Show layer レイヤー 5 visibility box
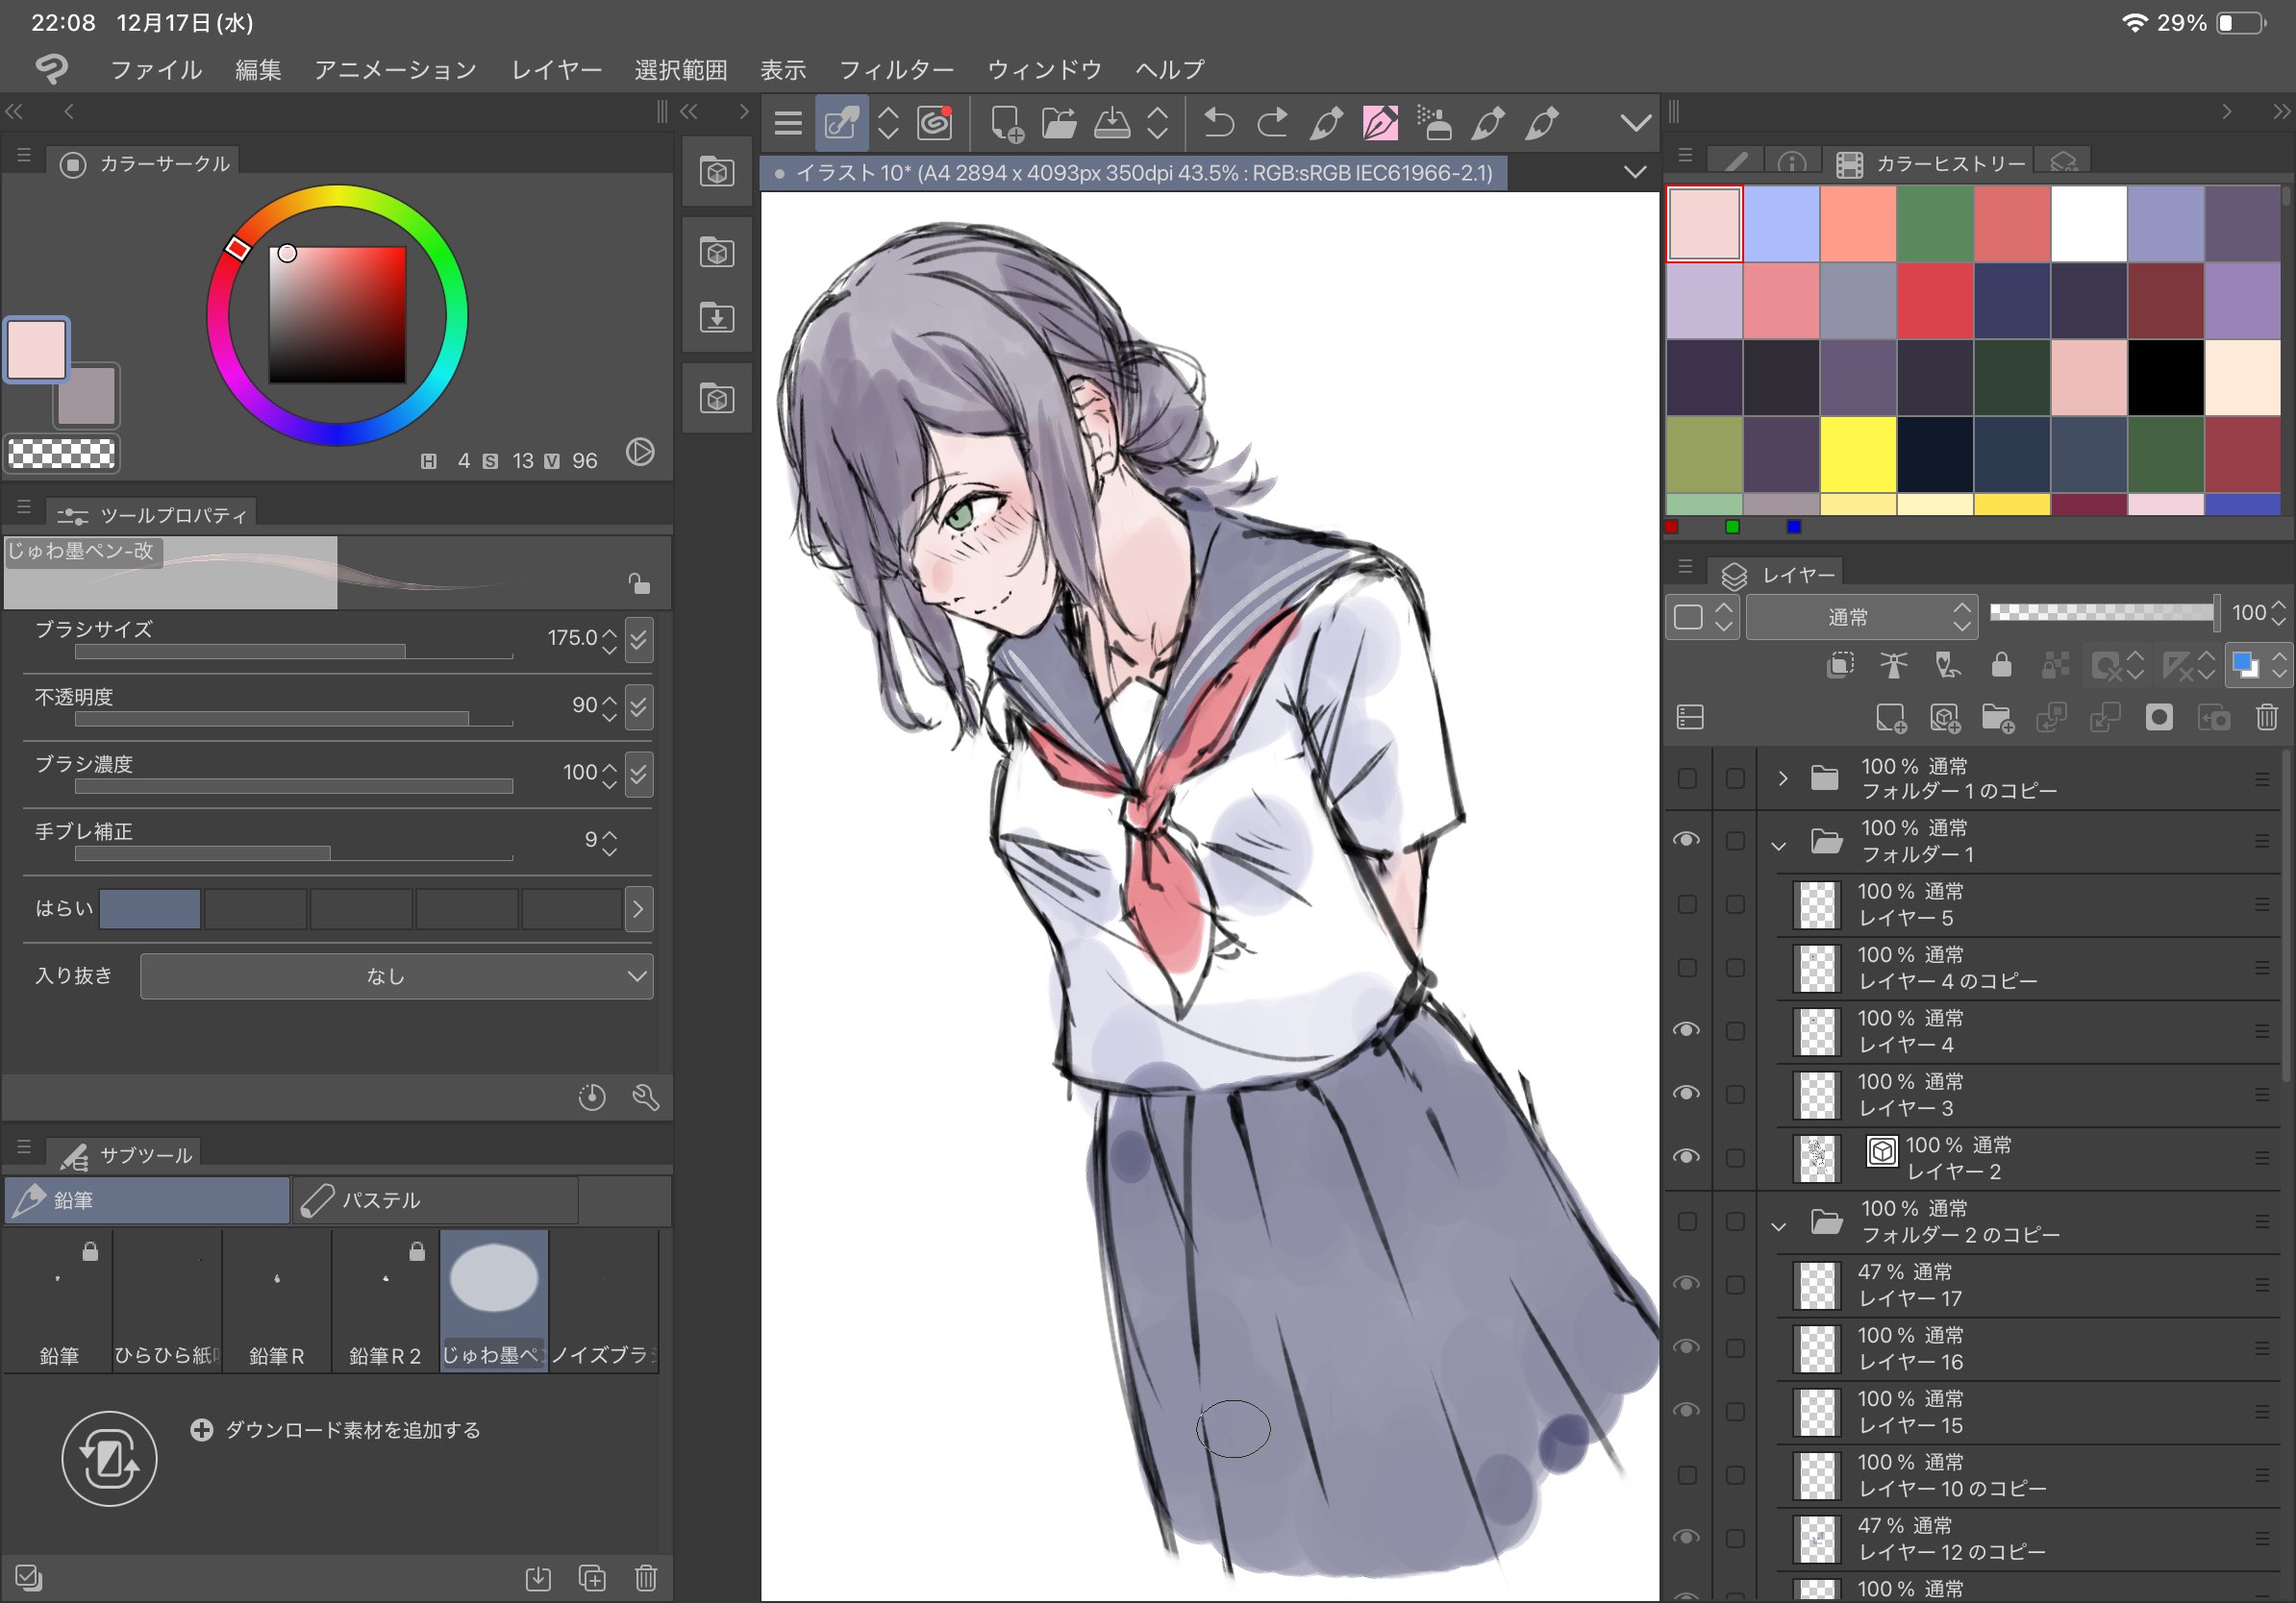This screenshot has width=2296, height=1603. tap(1686, 904)
